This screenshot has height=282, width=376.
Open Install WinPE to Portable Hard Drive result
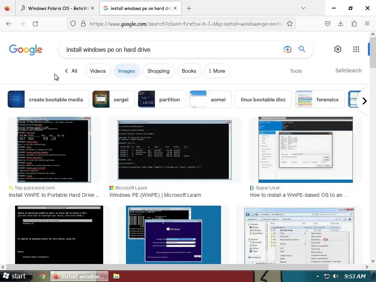click(x=54, y=195)
